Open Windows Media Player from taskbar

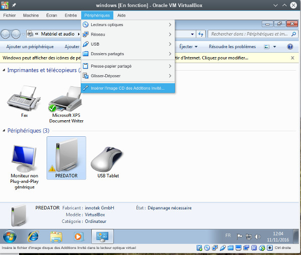pos(78,236)
